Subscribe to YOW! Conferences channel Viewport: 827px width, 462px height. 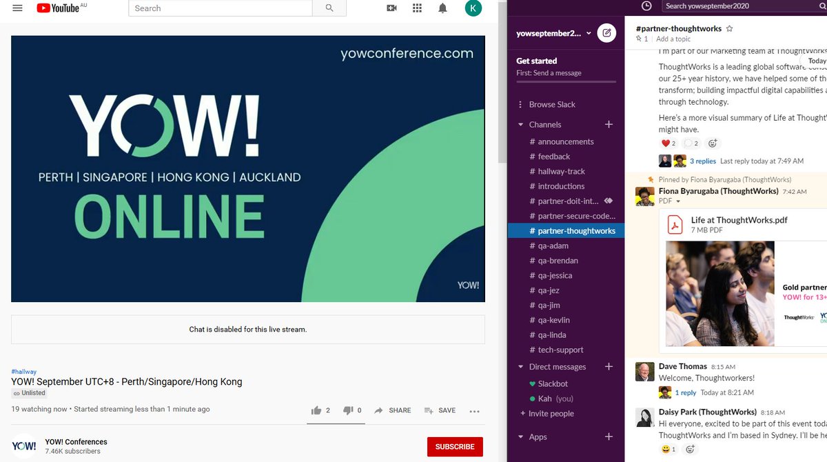[455, 447]
